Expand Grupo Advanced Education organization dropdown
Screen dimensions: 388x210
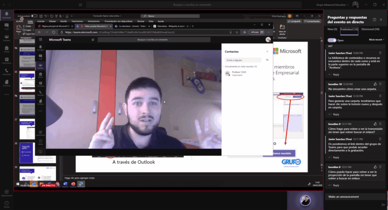pos(332,5)
